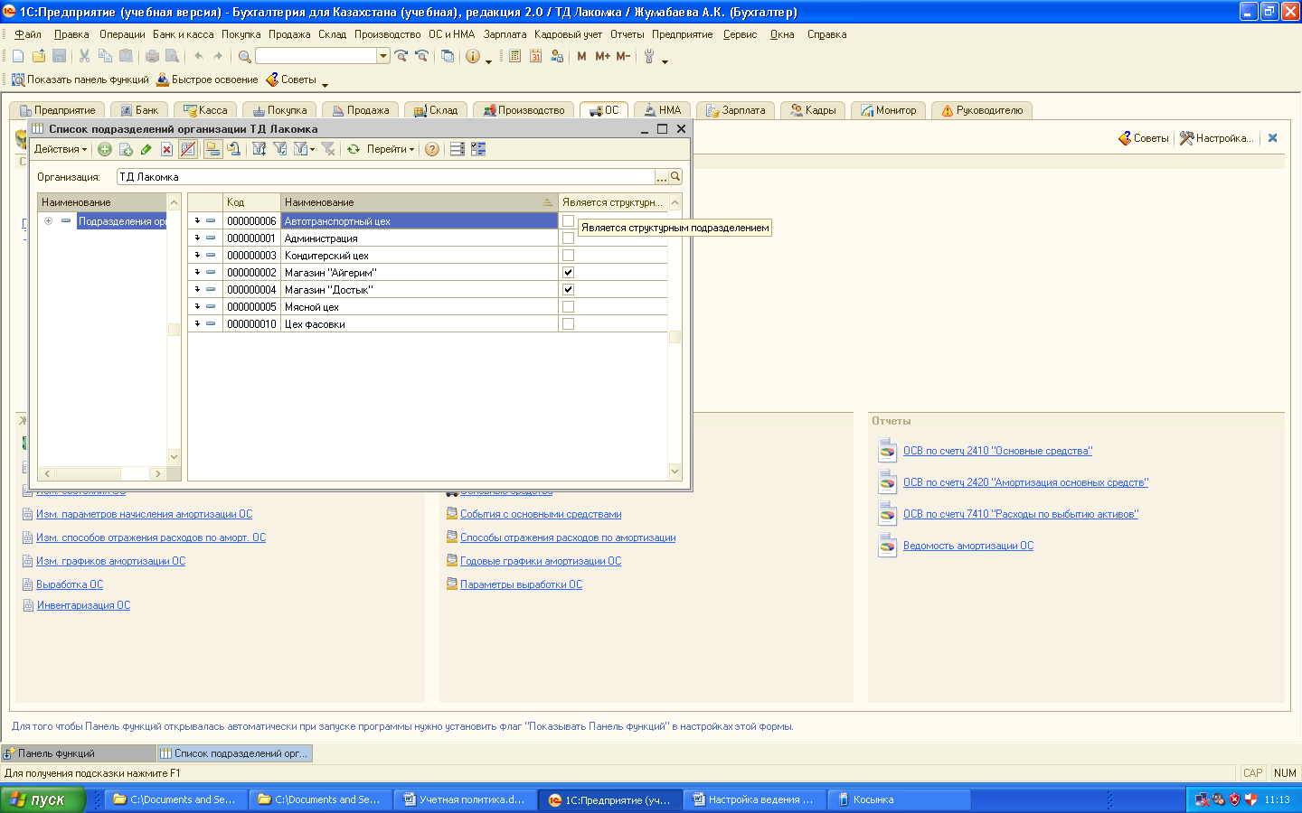
Task: Toggle hierarchical view icon in list toolbar
Action: pyautogui.click(x=212, y=149)
